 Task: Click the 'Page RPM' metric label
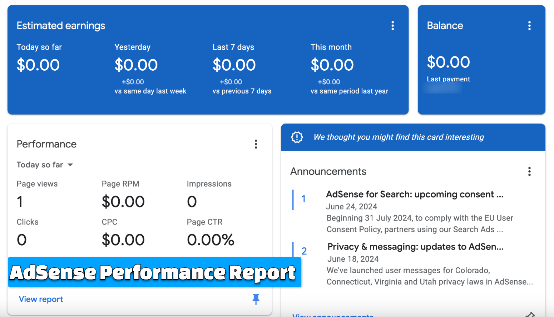[120, 184]
